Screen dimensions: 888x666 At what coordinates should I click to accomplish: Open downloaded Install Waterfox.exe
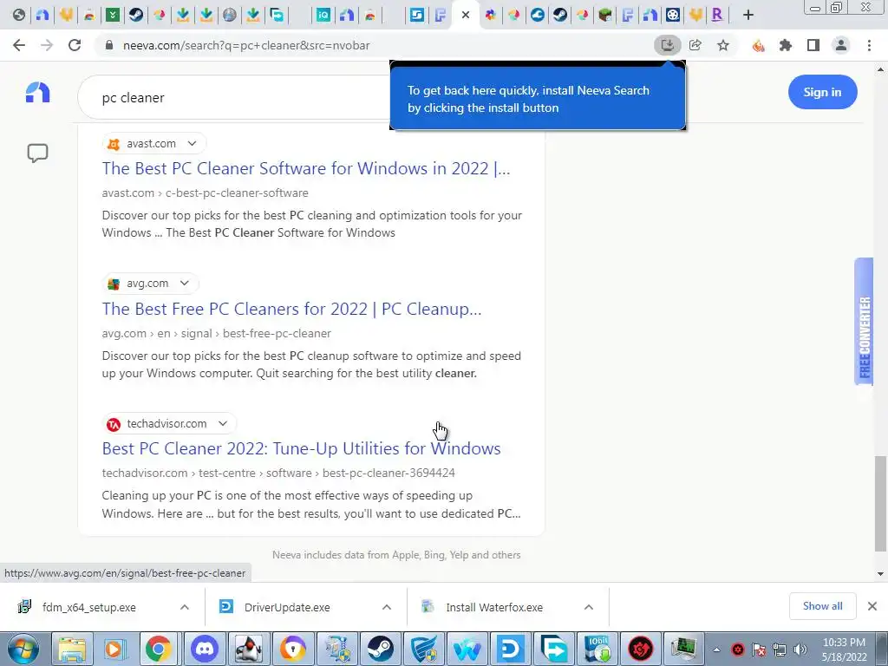click(x=494, y=608)
